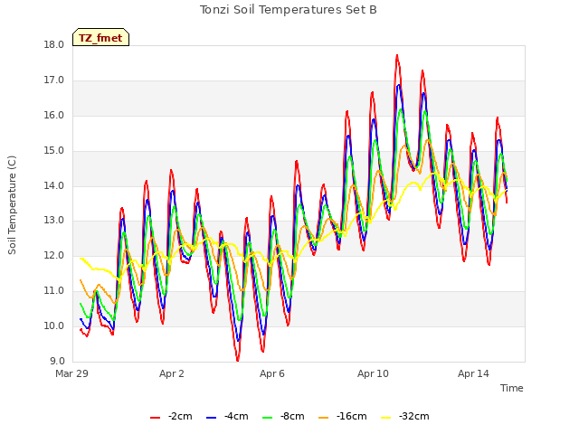
Task: Click the green -8cm legend swatch
Action: [x=267, y=418]
